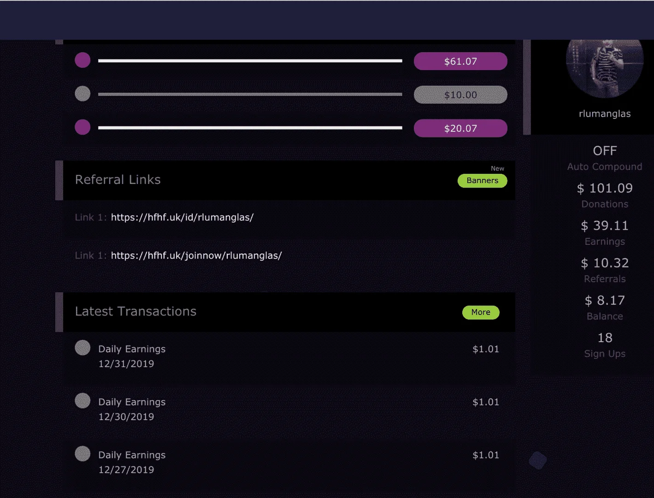Screen dimensions: 654x498
Task: Click the New label above Banners
Action: point(497,169)
